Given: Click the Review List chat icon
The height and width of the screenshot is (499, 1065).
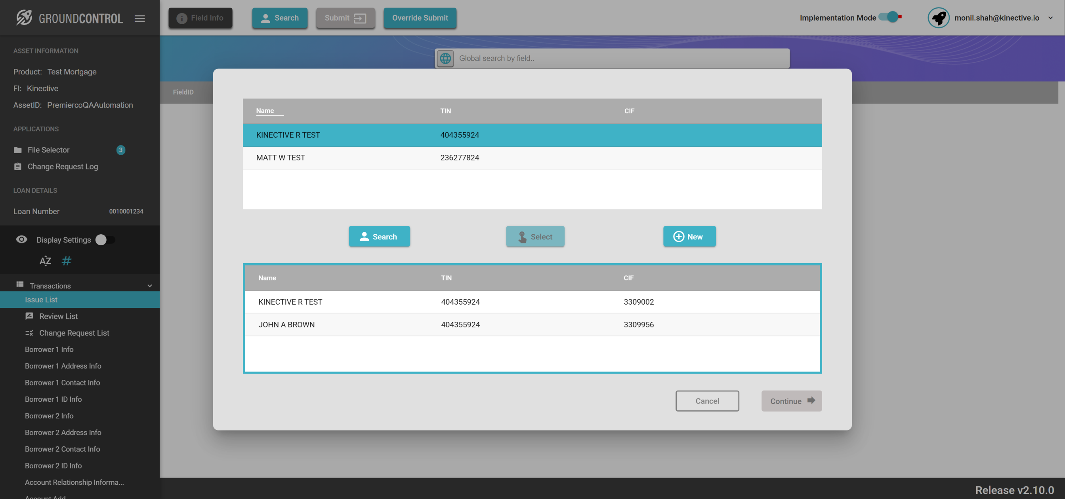Looking at the screenshot, I should pos(29,317).
